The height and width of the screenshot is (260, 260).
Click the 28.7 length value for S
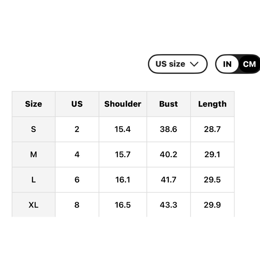(x=212, y=129)
